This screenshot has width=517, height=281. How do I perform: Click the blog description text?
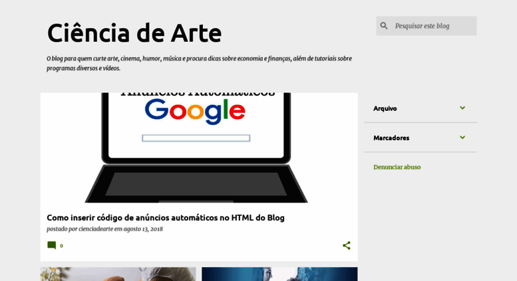pyautogui.click(x=199, y=63)
